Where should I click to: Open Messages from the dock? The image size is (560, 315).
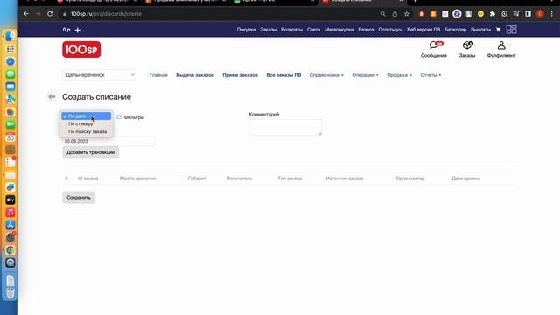tap(10, 73)
